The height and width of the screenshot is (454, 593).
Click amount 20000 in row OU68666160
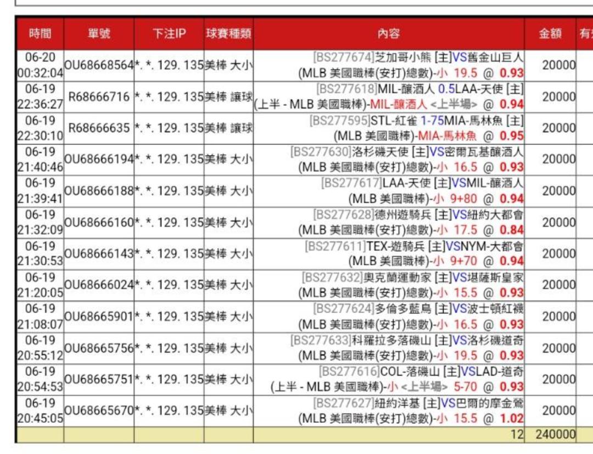(x=559, y=223)
